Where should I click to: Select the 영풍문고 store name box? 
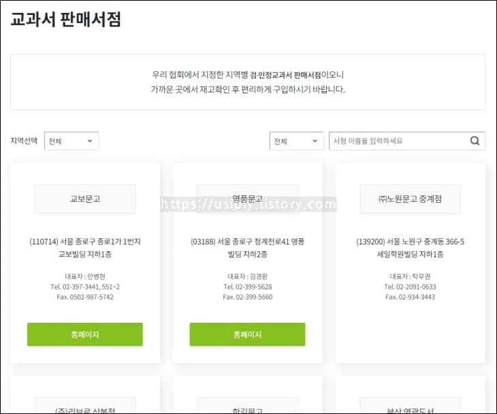[248, 199]
